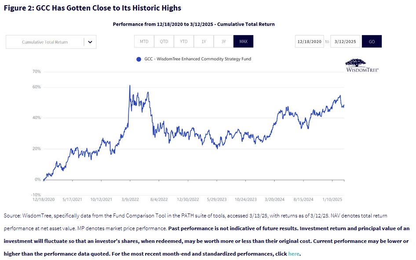This screenshot has width=416, height=260.
Task: Select the 3Y time range
Action: pos(223,41)
